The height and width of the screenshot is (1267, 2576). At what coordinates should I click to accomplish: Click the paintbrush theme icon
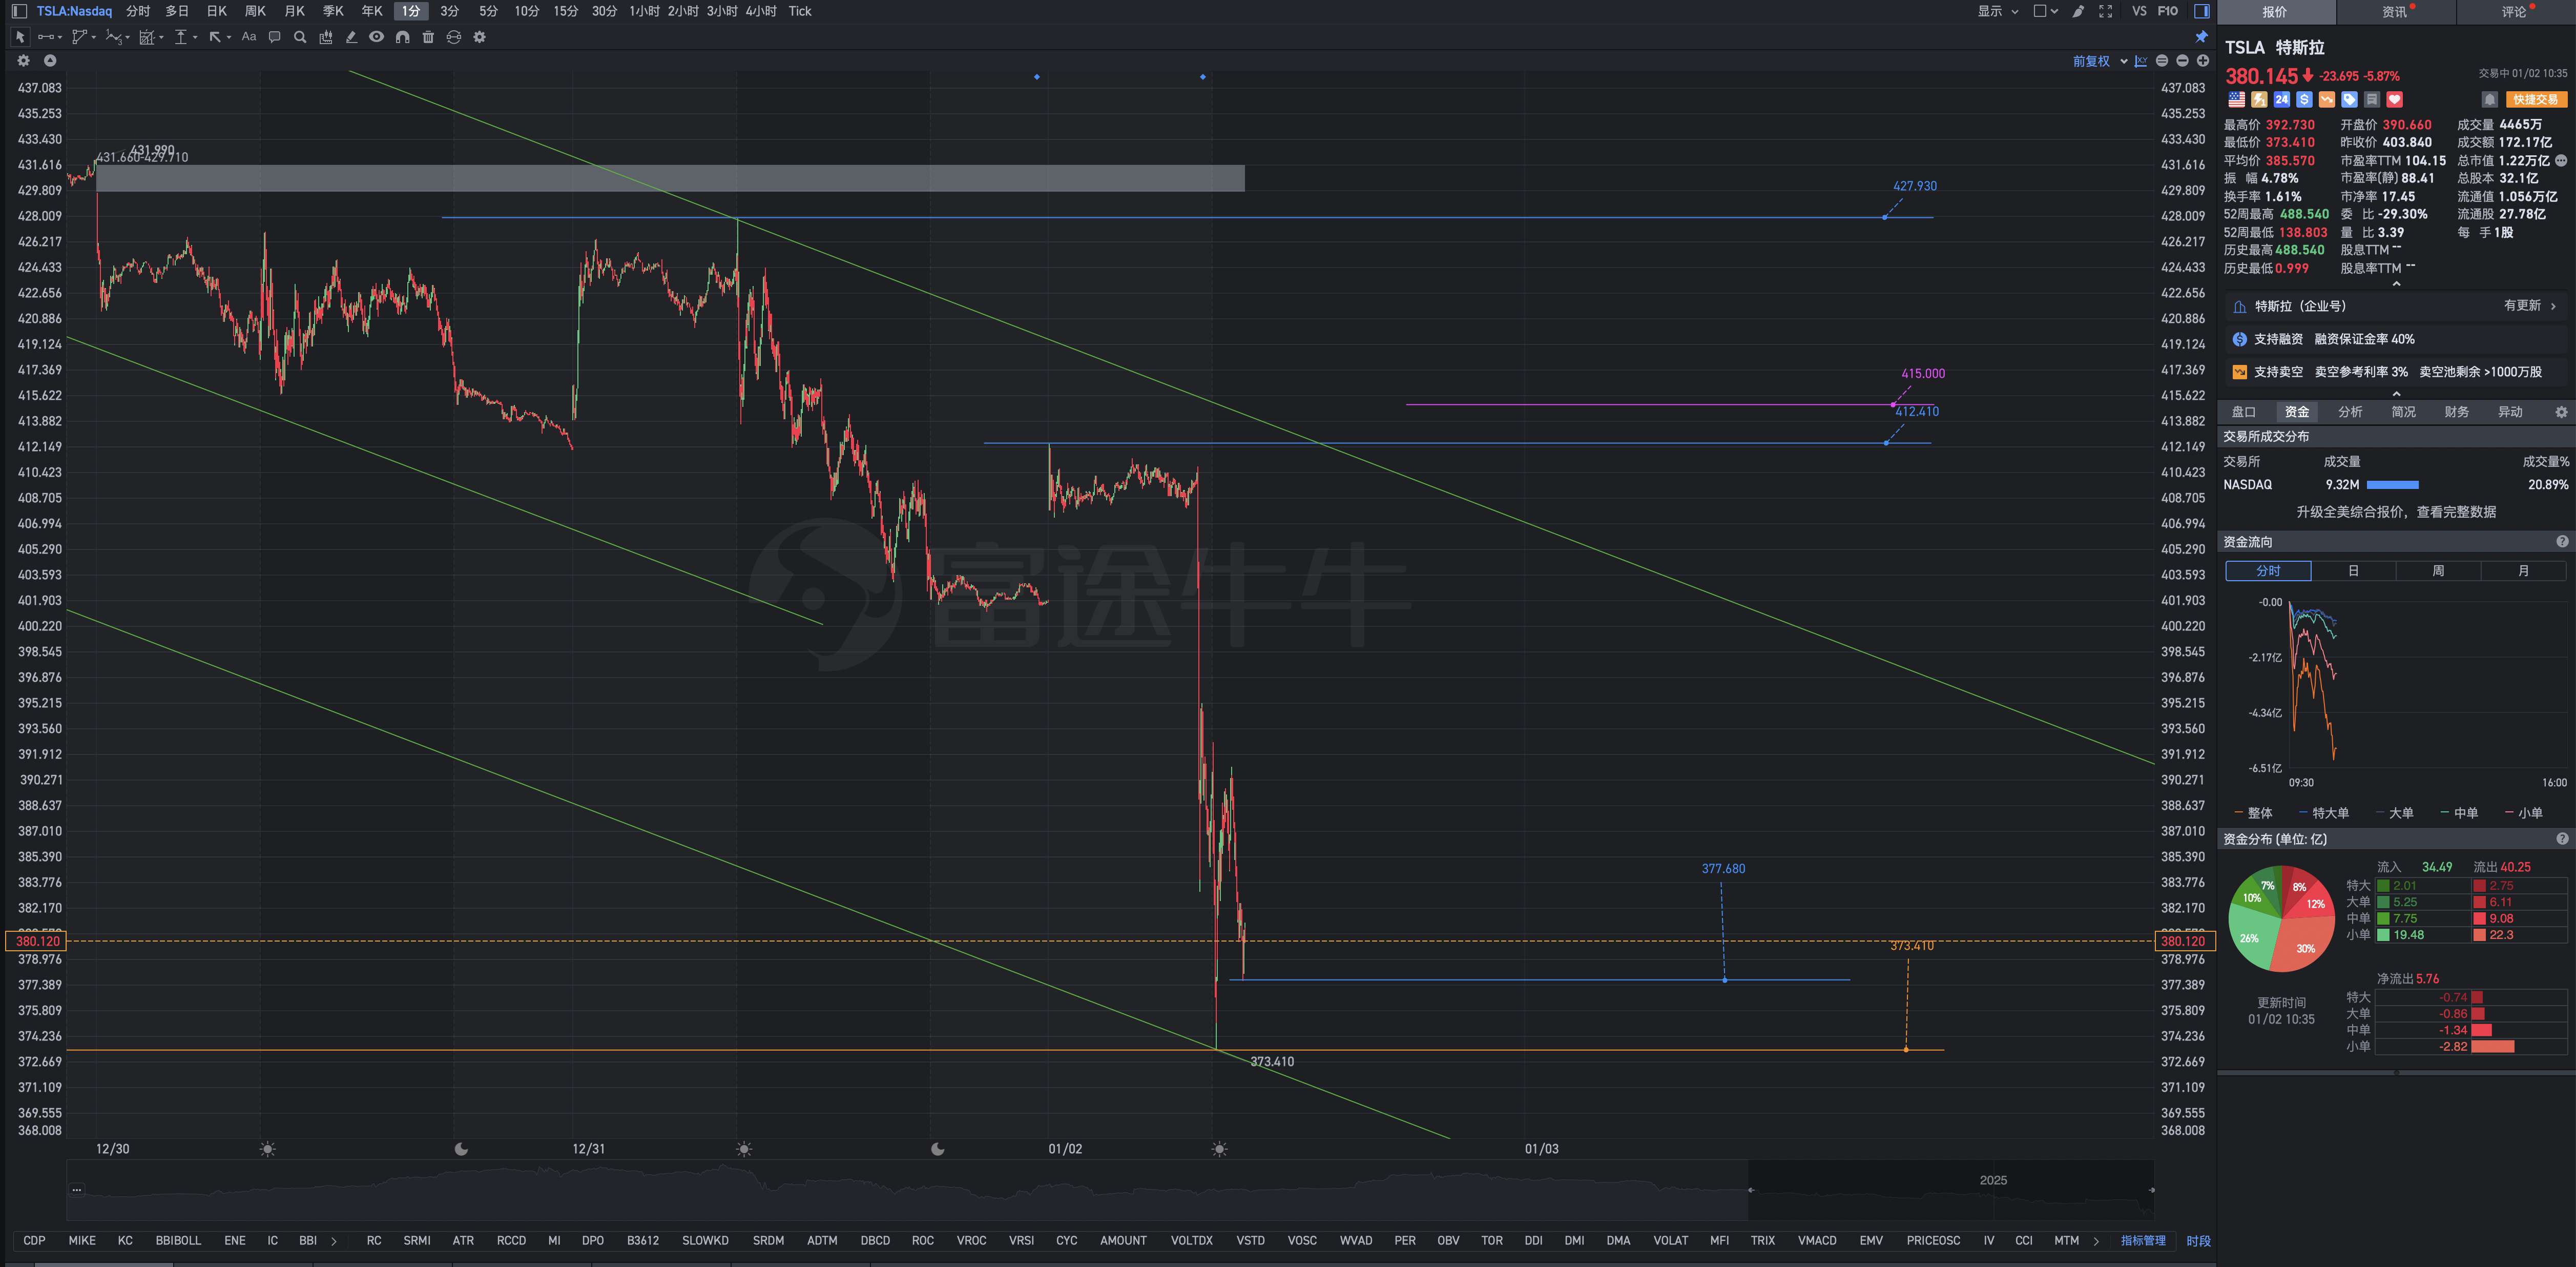pyautogui.click(x=2078, y=11)
